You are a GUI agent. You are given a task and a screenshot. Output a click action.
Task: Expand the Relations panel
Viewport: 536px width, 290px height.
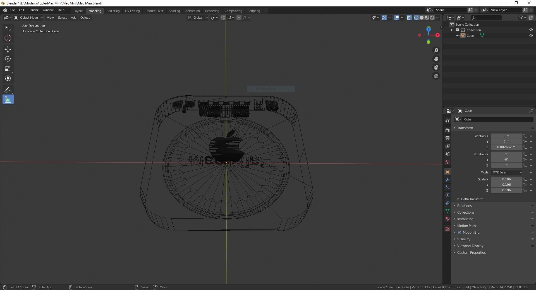pyautogui.click(x=465, y=206)
